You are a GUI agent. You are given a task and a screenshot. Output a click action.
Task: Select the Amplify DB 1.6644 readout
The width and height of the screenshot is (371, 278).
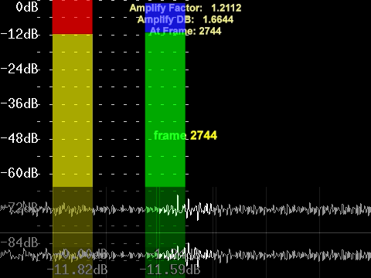(185, 19)
